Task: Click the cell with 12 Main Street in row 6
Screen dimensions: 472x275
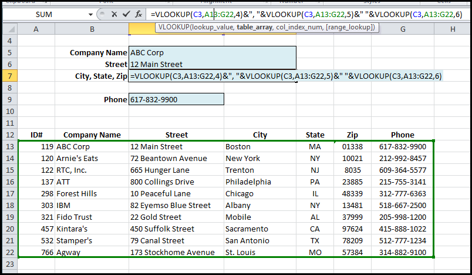Action: click(x=212, y=64)
